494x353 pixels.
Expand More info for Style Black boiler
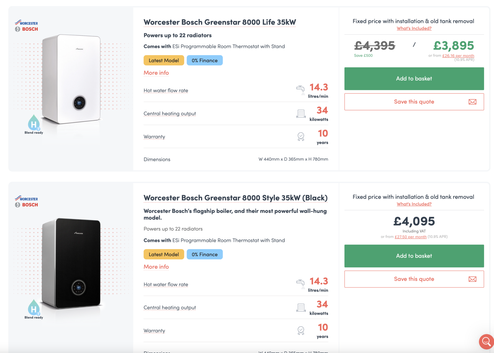pyautogui.click(x=156, y=267)
